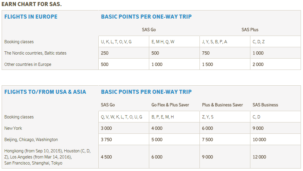
Task: Select the 'Q, V, W, K, L, T, O, U, G' classes cell
Action: [121, 117]
